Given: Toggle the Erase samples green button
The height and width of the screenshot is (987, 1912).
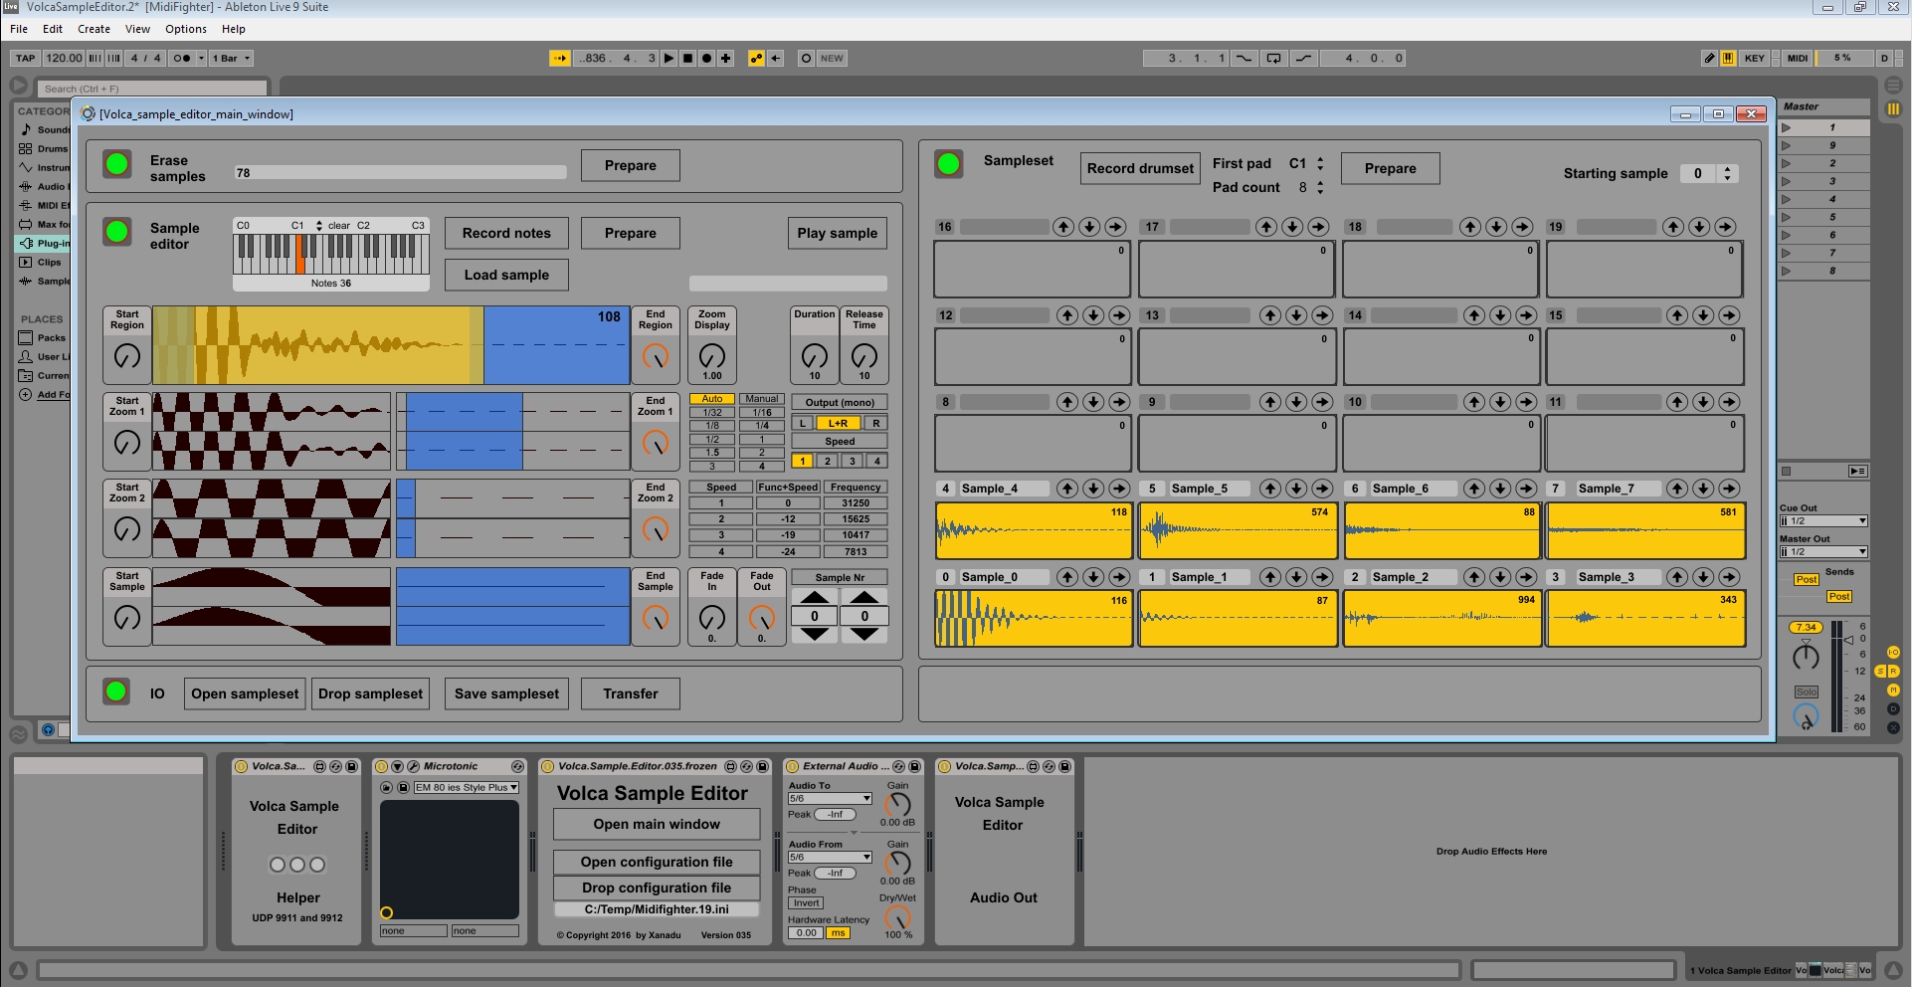Looking at the screenshot, I should (117, 164).
